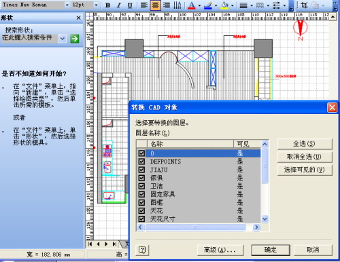Apply blue line color
Screen dimensions: 340x262
pos(208,5)
